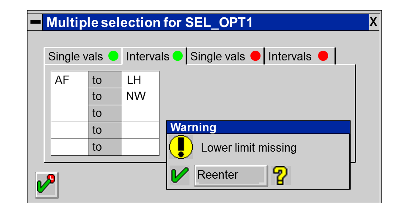The width and height of the screenshot is (406, 223).
Task: Open the window system menu dash icon
Action: (x=36, y=22)
